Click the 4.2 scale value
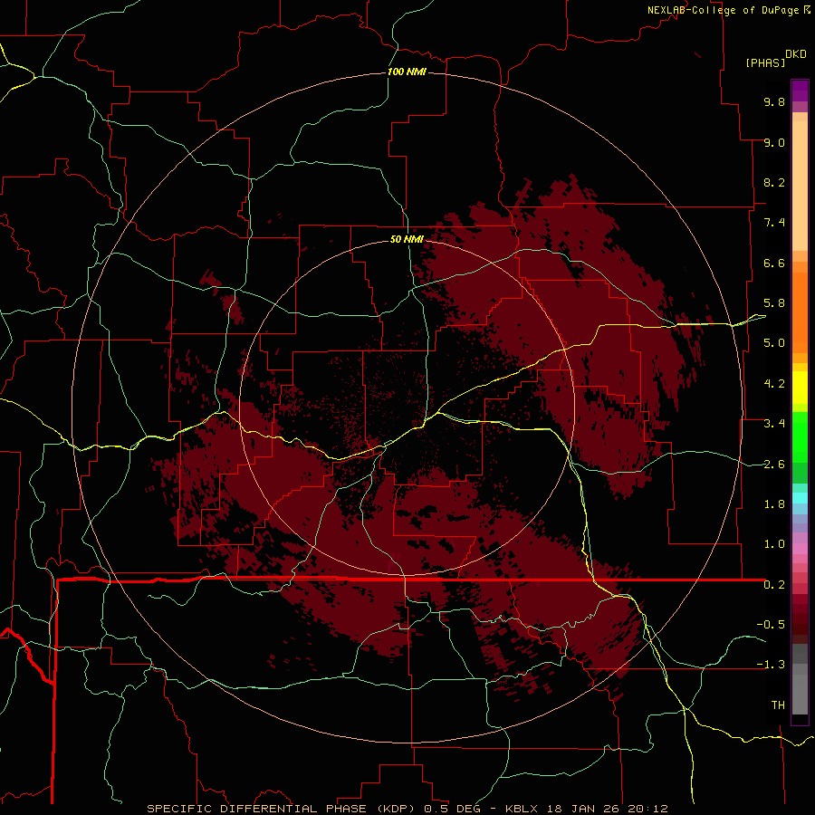 (x=774, y=384)
